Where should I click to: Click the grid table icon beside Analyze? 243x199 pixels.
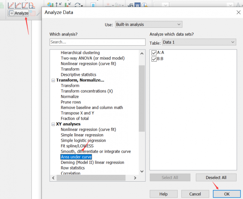[x=33, y=13]
